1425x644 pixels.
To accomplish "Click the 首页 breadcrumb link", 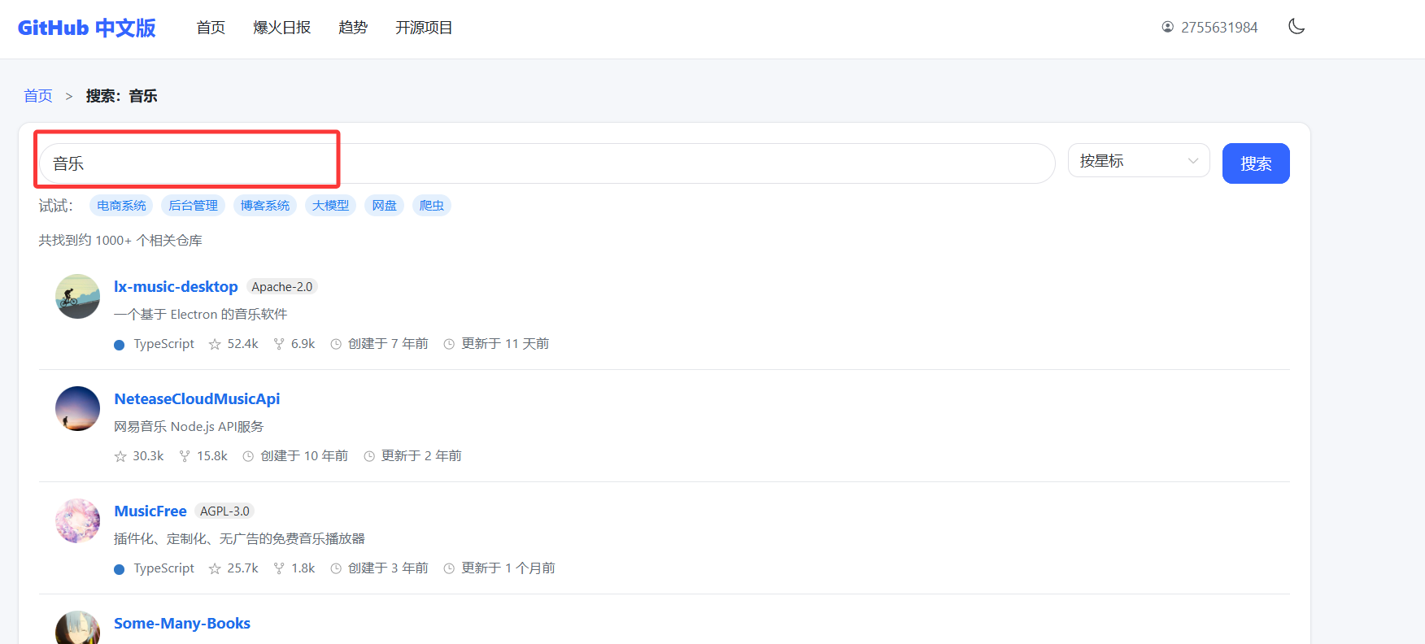I will point(38,96).
